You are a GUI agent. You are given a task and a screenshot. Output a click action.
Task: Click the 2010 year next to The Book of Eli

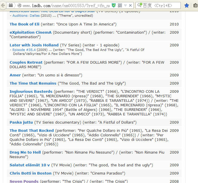pos(174,24)
